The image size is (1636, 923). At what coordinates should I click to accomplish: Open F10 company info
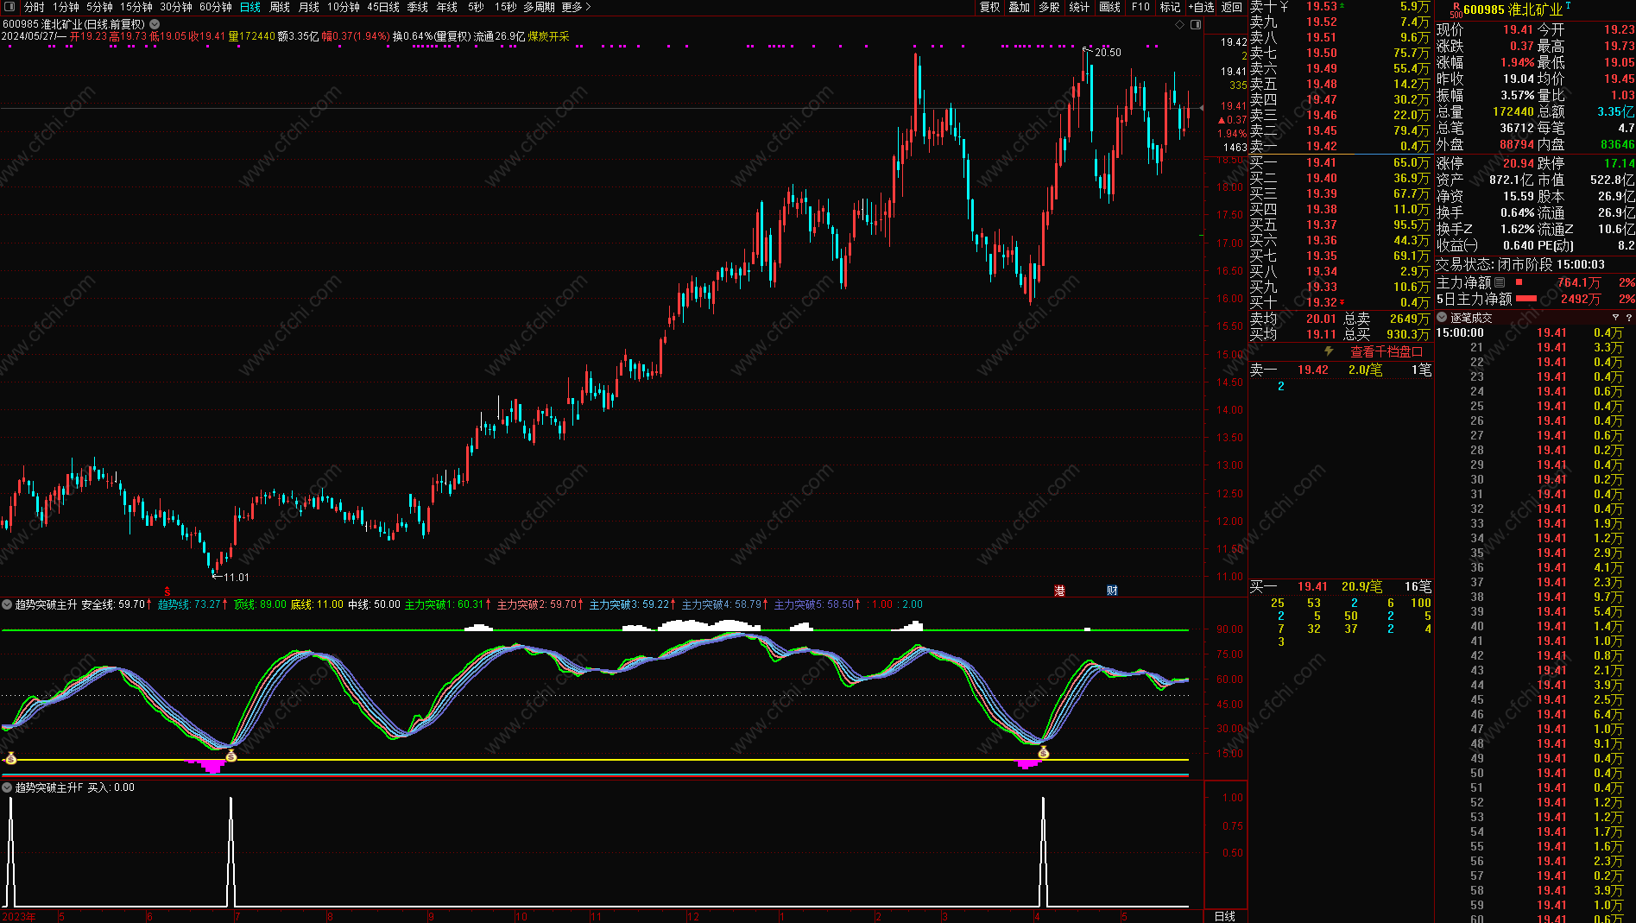pyautogui.click(x=1140, y=7)
